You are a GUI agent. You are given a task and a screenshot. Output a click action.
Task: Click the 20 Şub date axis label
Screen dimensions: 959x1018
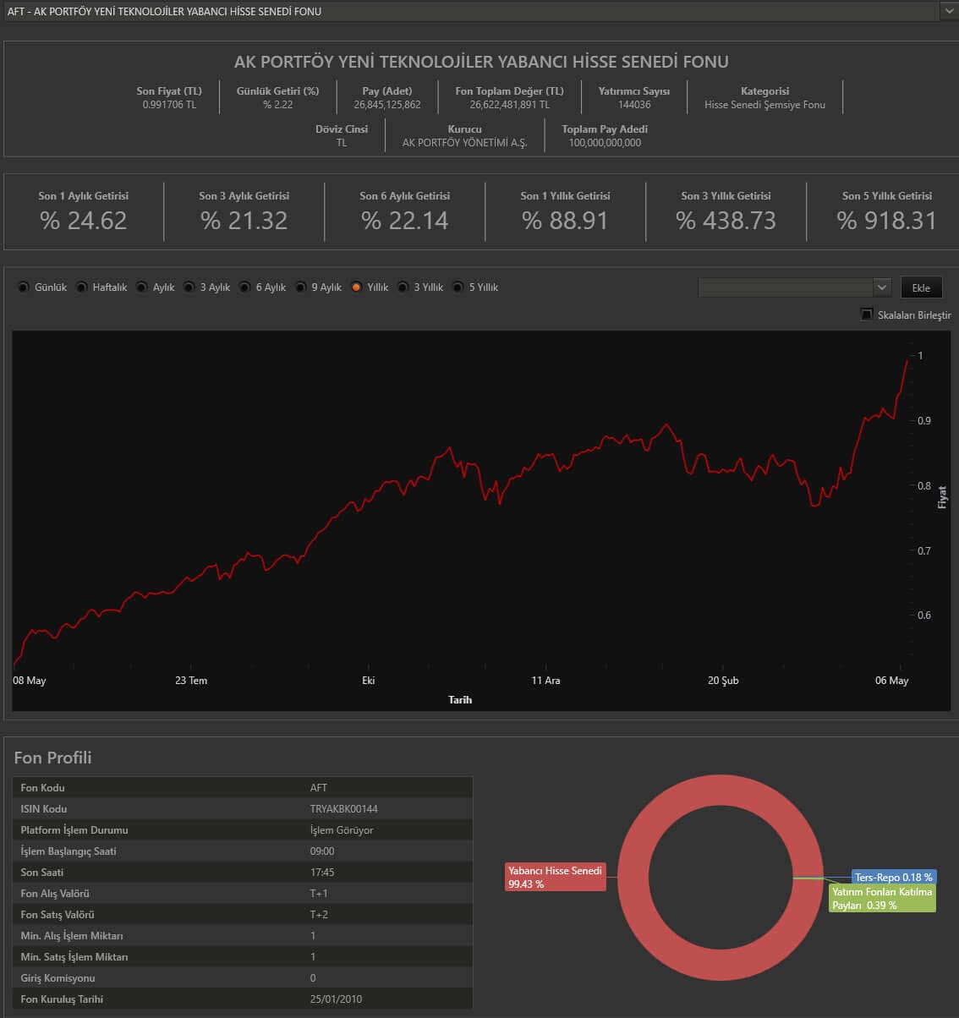723,681
